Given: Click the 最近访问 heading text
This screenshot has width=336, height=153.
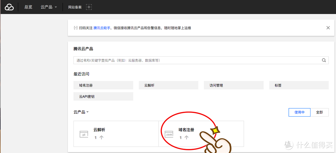Looking at the screenshot, I should [82, 74].
